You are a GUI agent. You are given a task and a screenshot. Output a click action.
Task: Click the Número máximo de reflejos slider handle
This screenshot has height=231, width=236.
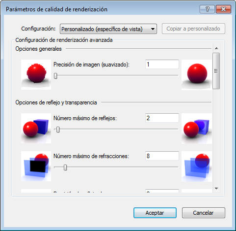58,130
